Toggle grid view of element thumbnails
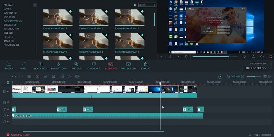Image resolution: width=274 pixels, height=137 pixels. tap(135, 5)
